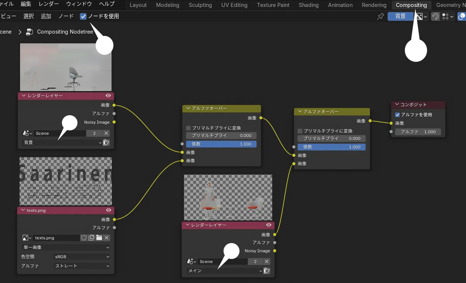This screenshot has height=283, width=466.
Task: Unlink scene with X on 背景 render layer node
Action: click(106, 133)
